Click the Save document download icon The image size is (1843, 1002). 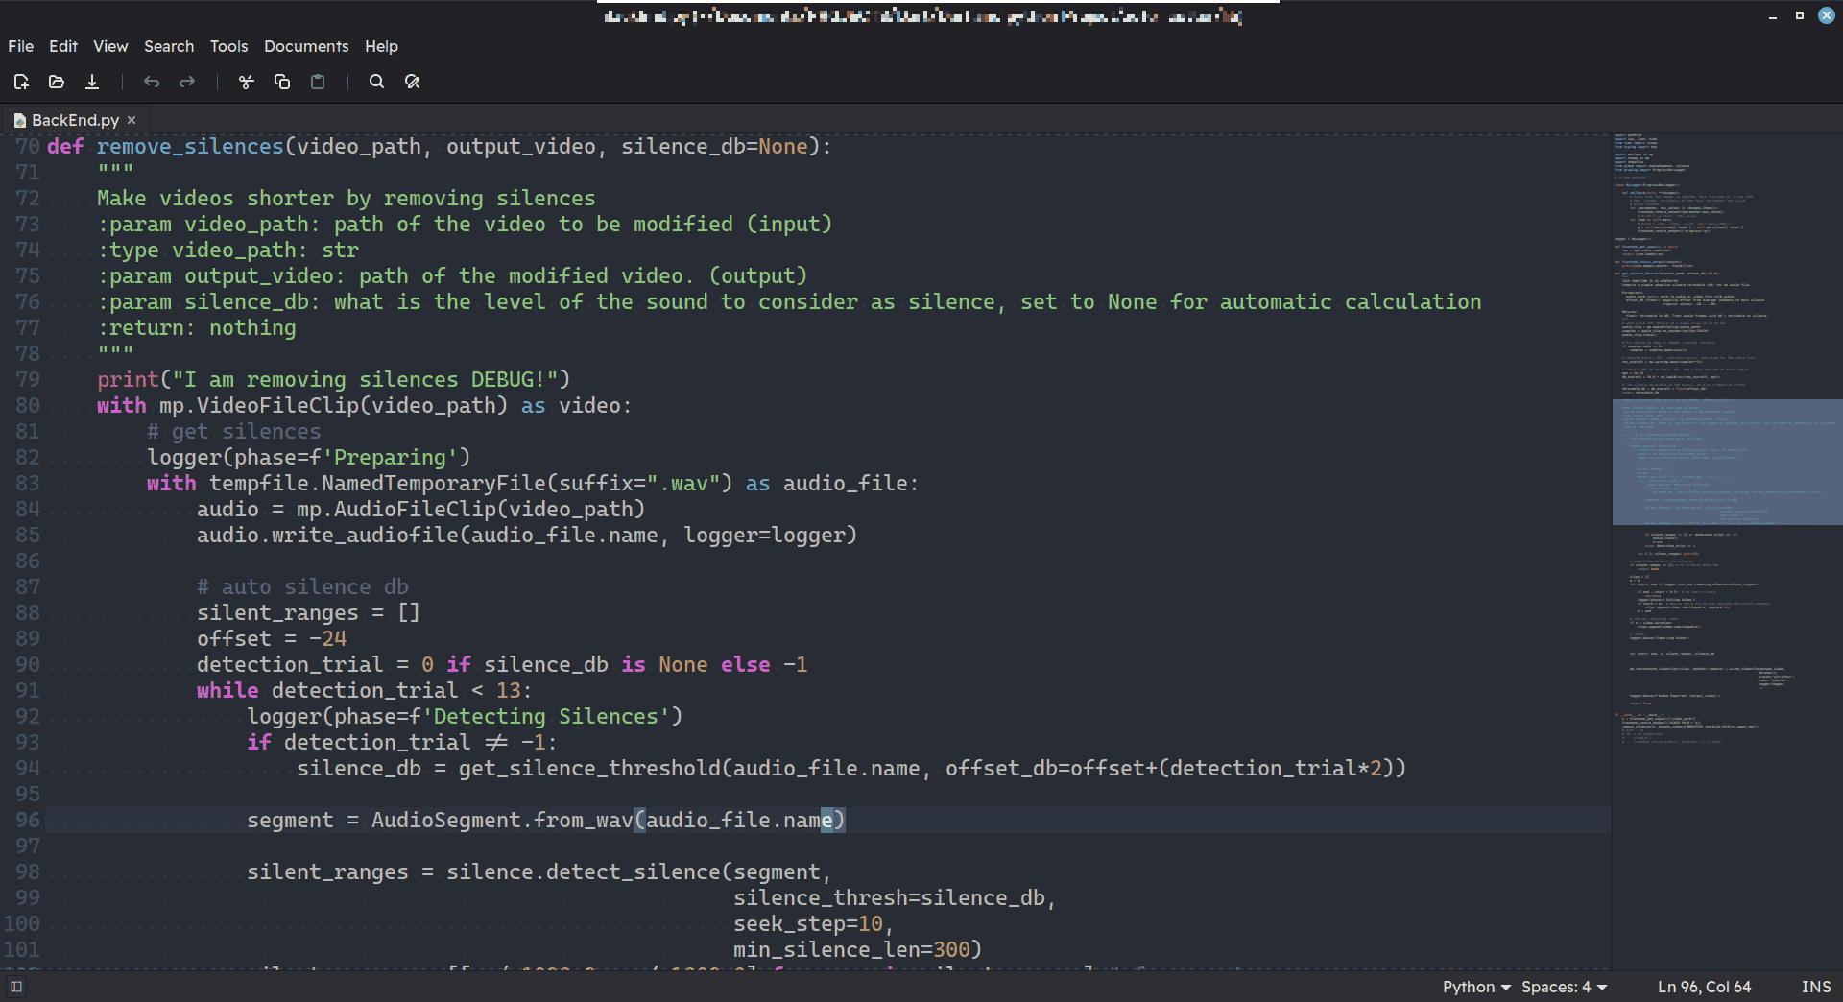(x=92, y=82)
